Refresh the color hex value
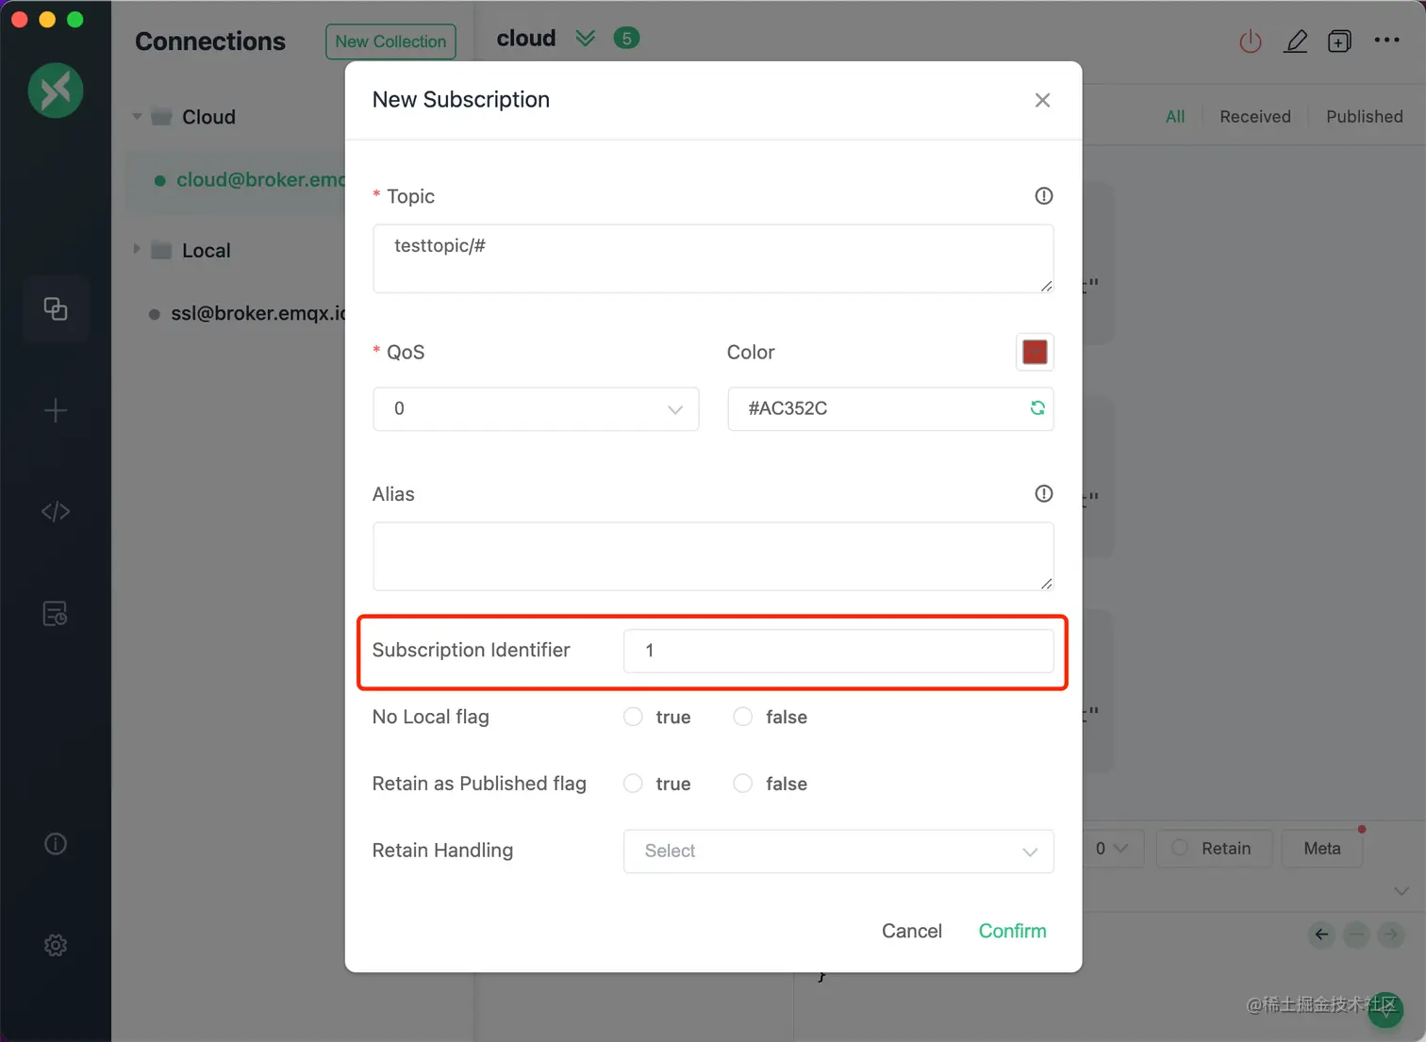This screenshot has width=1426, height=1042. (1037, 407)
